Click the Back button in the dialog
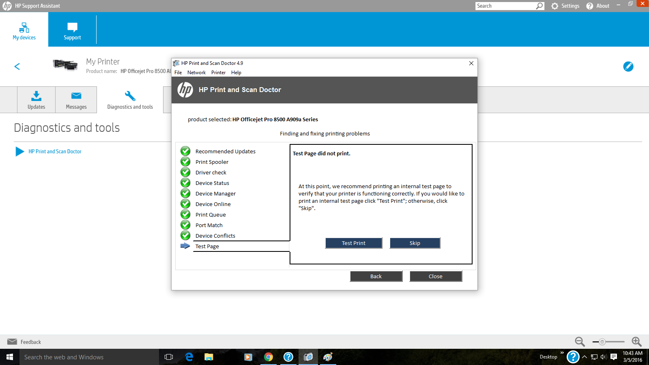The height and width of the screenshot is (365, 649). 376,276
